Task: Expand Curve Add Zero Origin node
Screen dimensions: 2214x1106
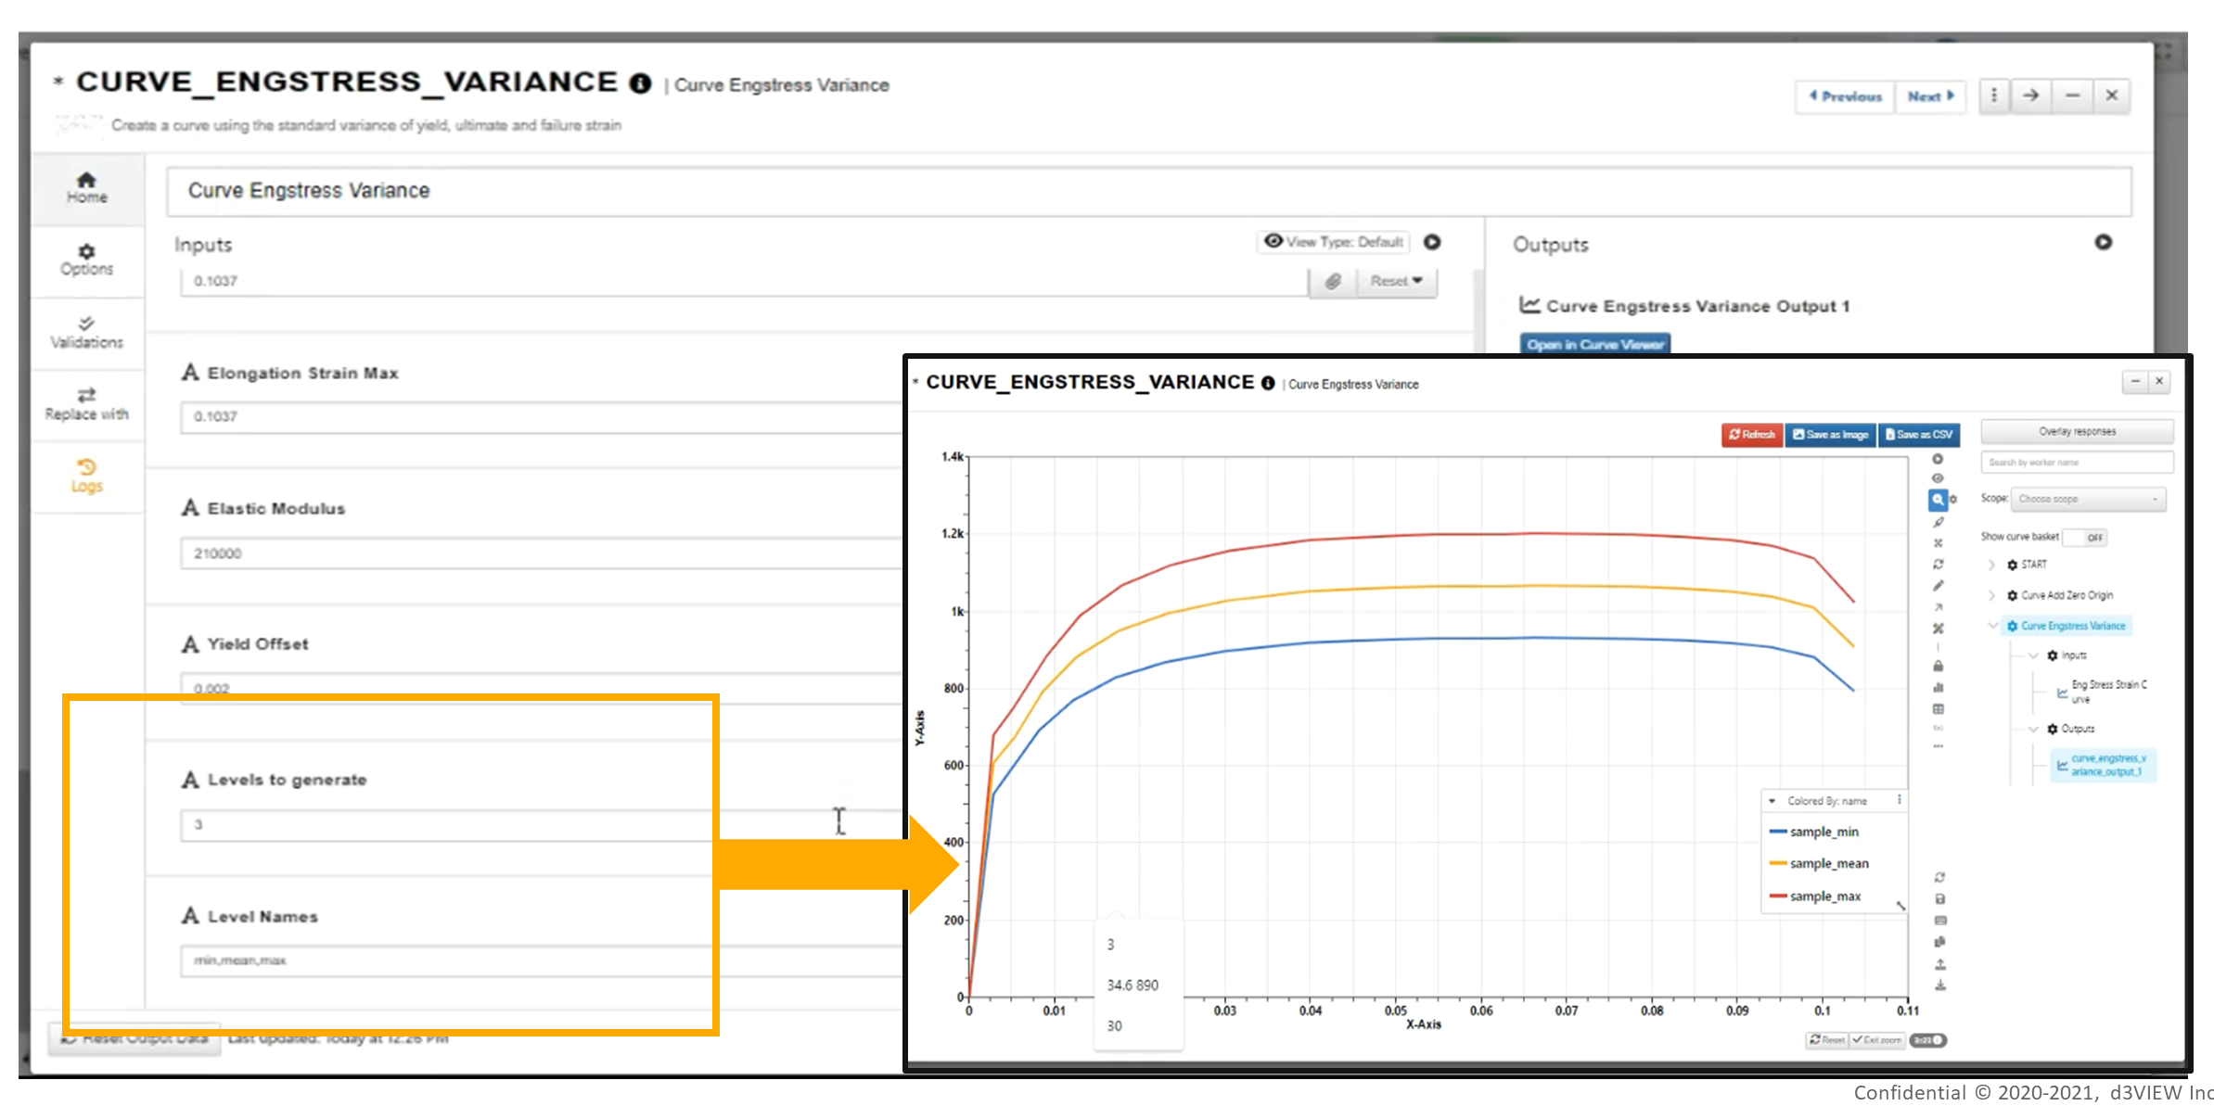Action: tap(1991, 595)
